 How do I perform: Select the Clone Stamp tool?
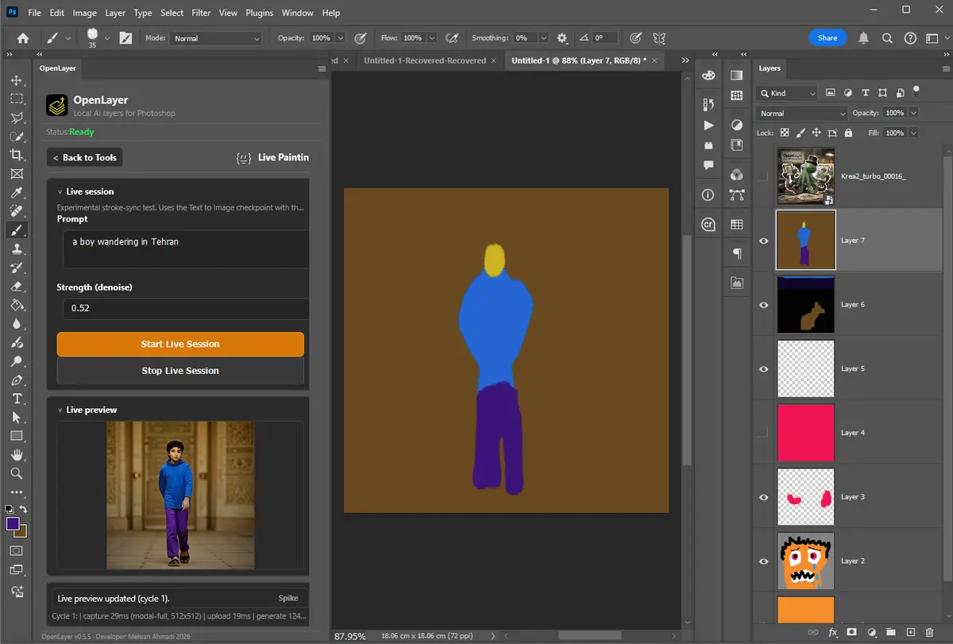(17, 249)
